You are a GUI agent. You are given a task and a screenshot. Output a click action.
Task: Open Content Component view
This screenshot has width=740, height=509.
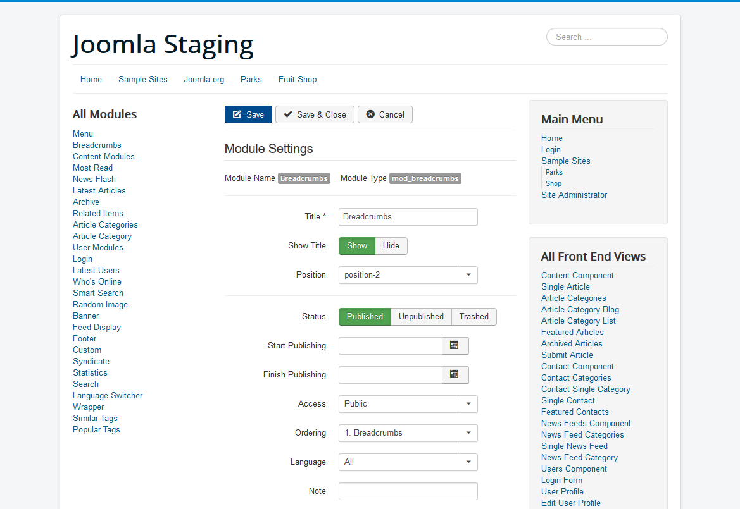(x=577, y=275)
